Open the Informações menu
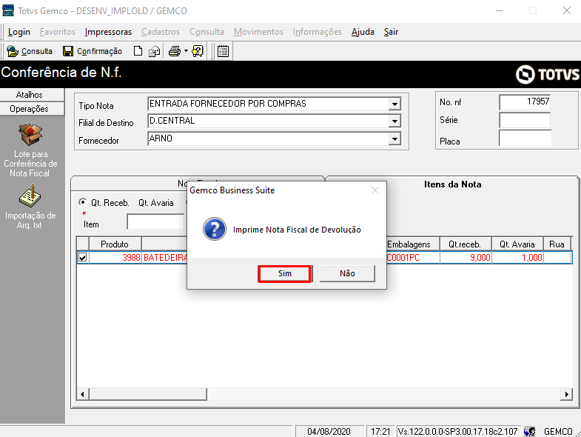 point(318,32)
